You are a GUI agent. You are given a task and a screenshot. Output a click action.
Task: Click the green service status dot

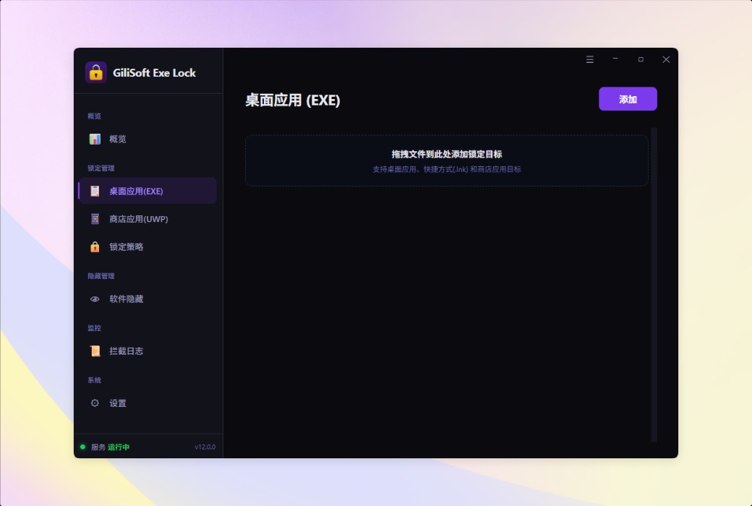tap(82, 447)
